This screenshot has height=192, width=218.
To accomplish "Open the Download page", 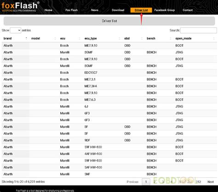I will [x=118, y=10].
